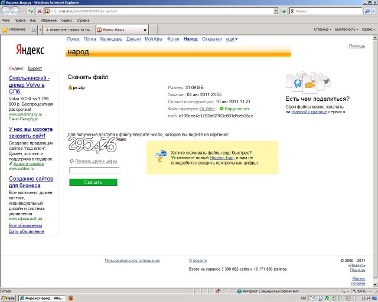Click the Favorites star icon

click(5, 29)
